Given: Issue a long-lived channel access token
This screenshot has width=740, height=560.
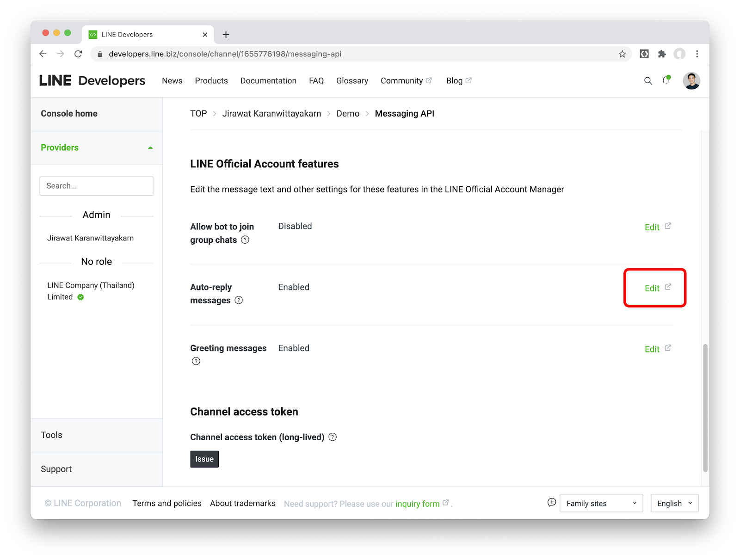Looking at the screenshot, I should (204, 459).
